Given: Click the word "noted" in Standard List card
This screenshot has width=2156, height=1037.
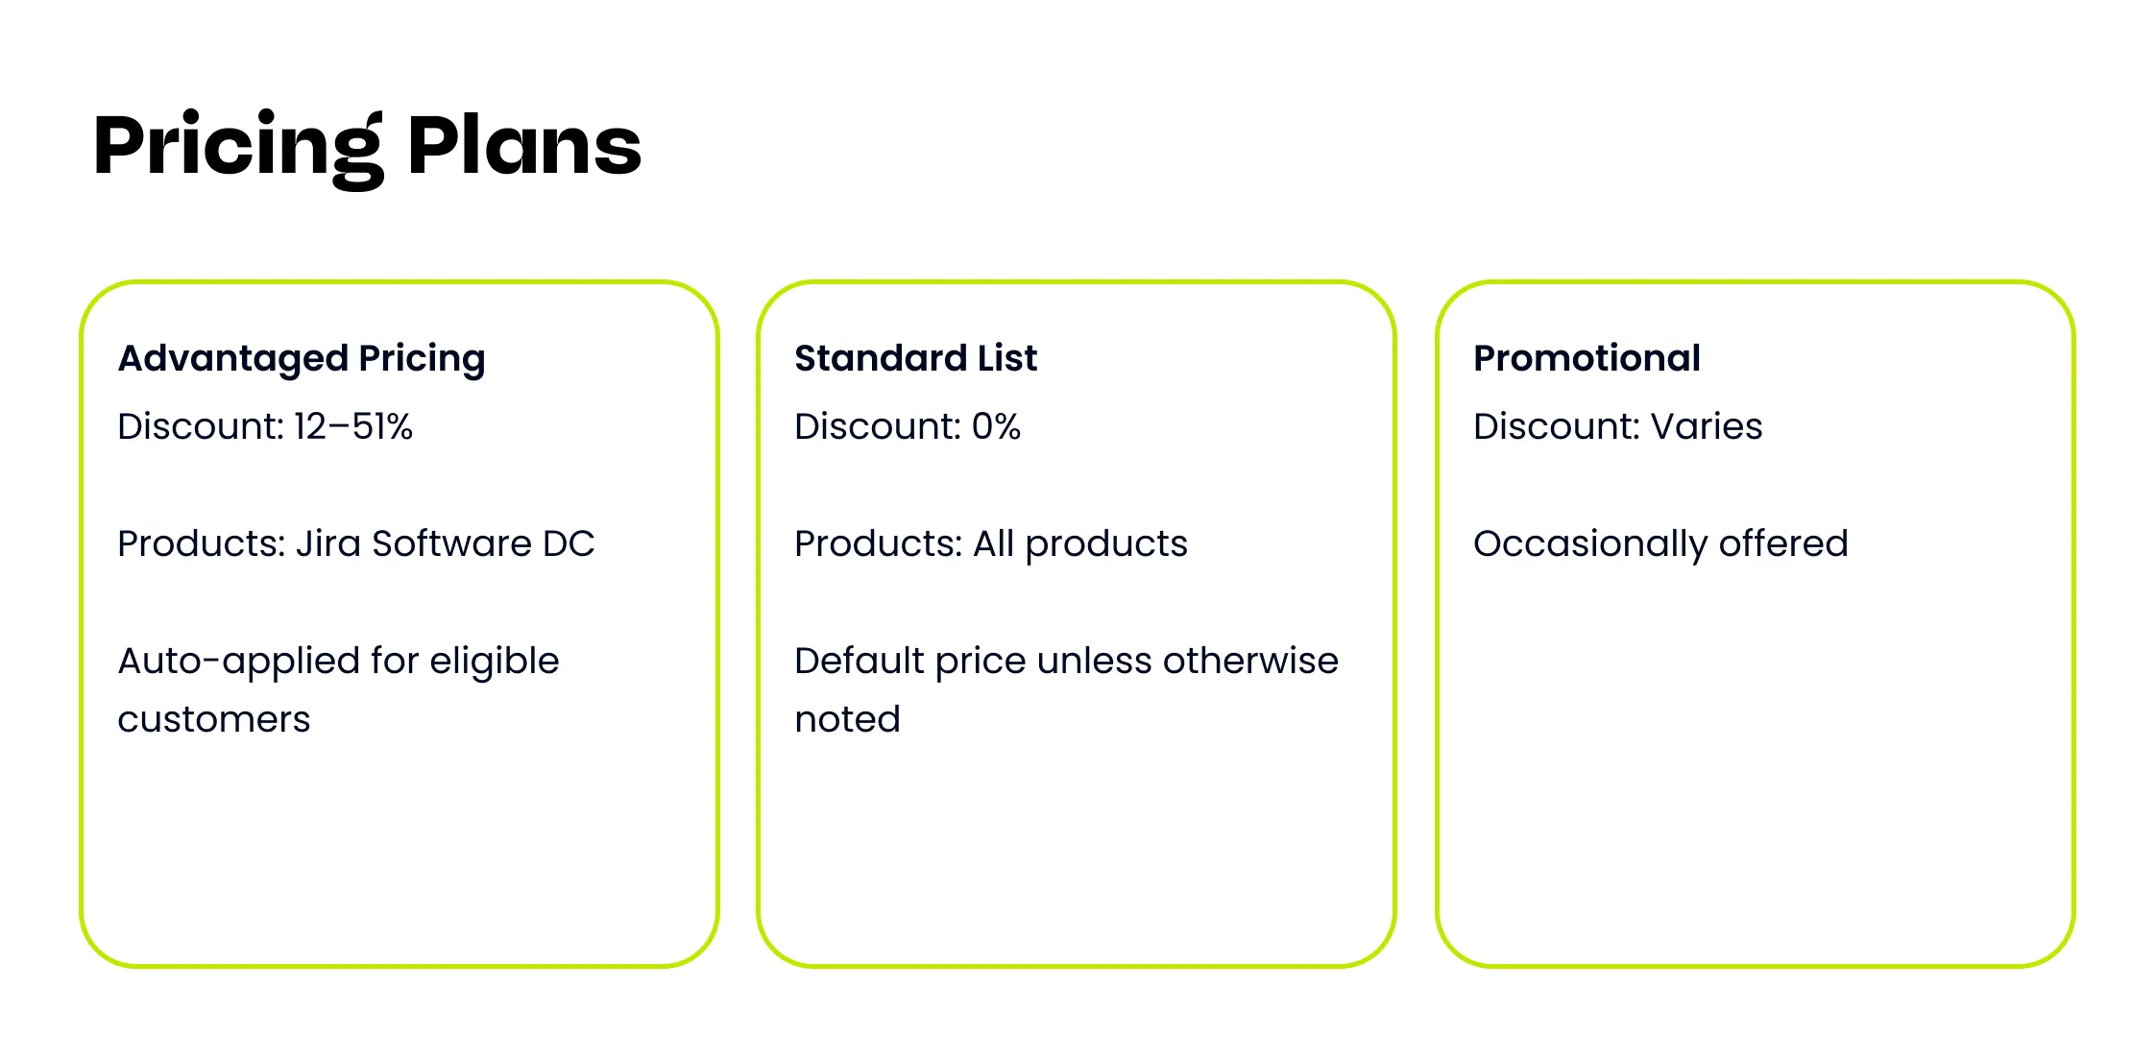Looking at the screenshot, I should coord(847,719).
